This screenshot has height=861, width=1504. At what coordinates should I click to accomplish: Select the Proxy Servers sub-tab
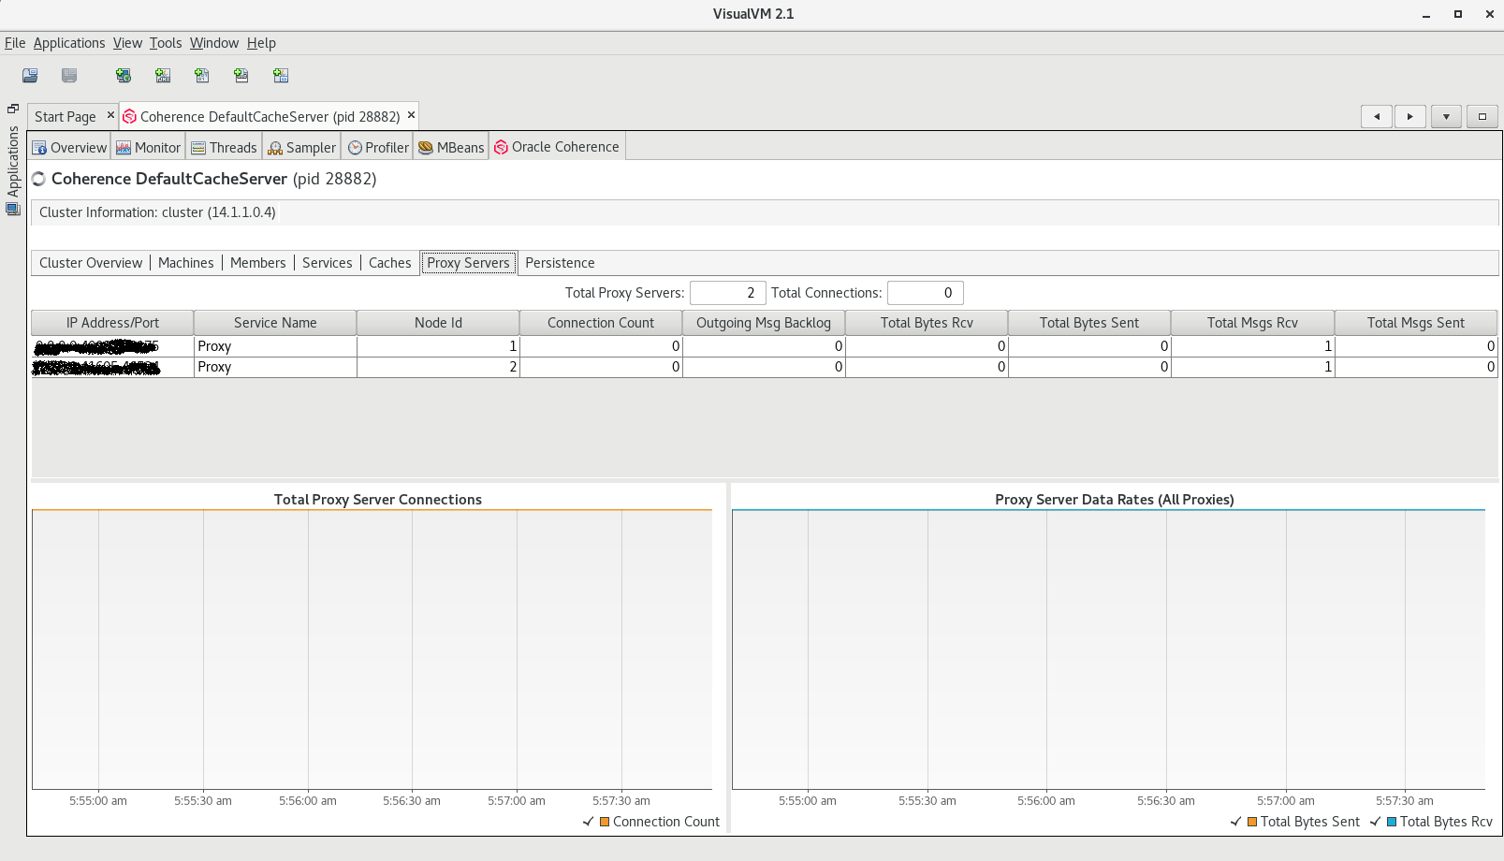coord(468,263)
